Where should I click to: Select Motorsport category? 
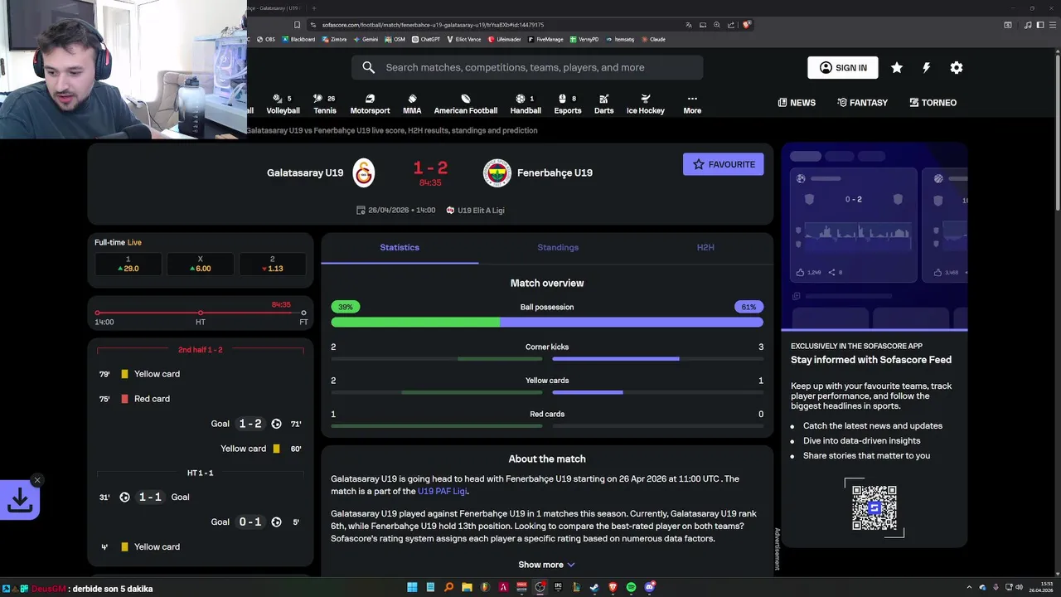coord(370,104)
